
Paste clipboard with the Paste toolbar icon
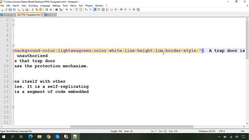click(x=41, y=9)
